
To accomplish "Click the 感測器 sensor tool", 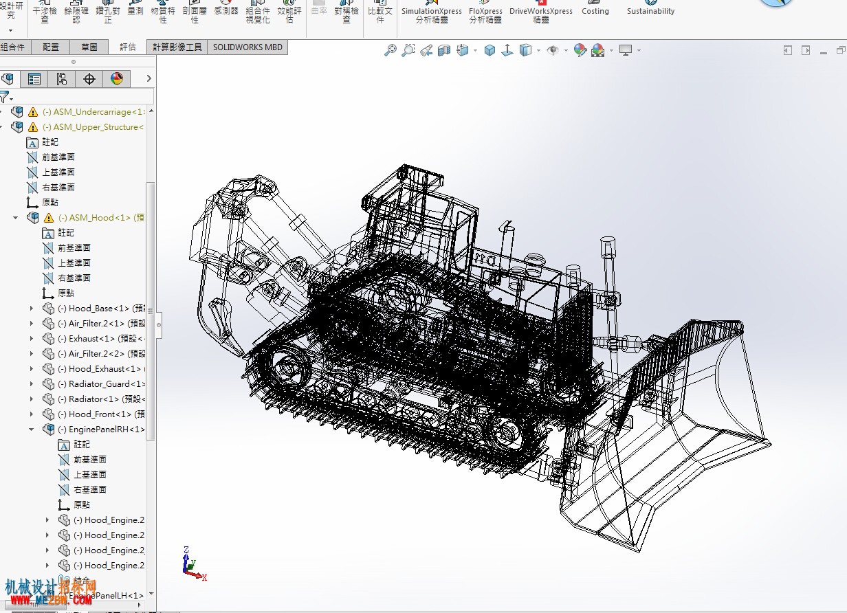I will pos(226,9).
